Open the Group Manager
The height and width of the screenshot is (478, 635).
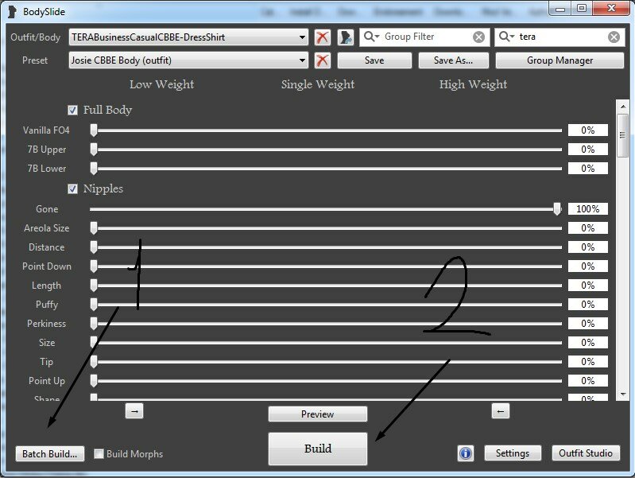click(559, 60)
